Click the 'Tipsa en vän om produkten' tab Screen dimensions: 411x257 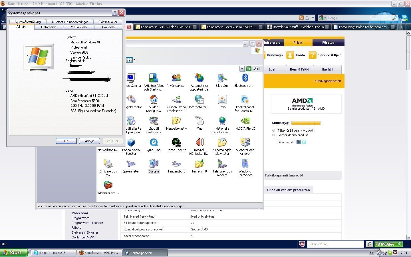pyautogui.click(x=288, y=190)
